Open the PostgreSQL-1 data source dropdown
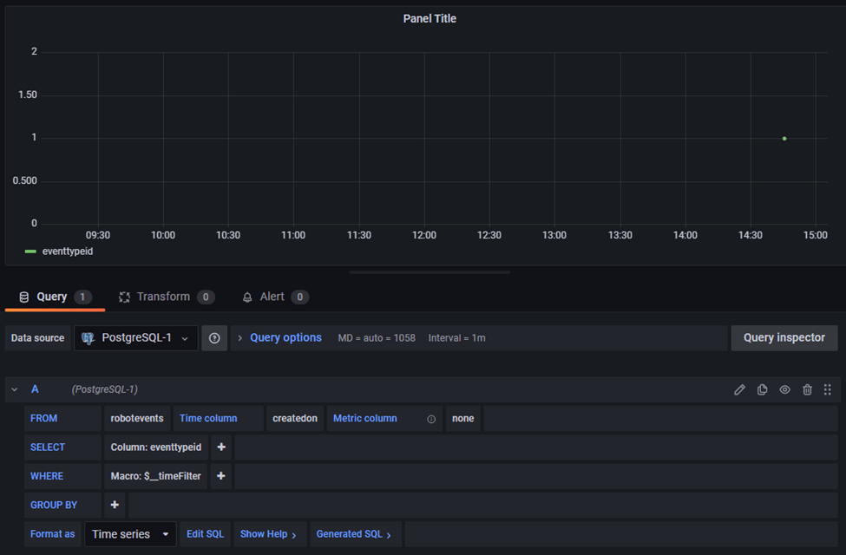Viewport: 846px width, 555px height. click(x=135, y=338)
